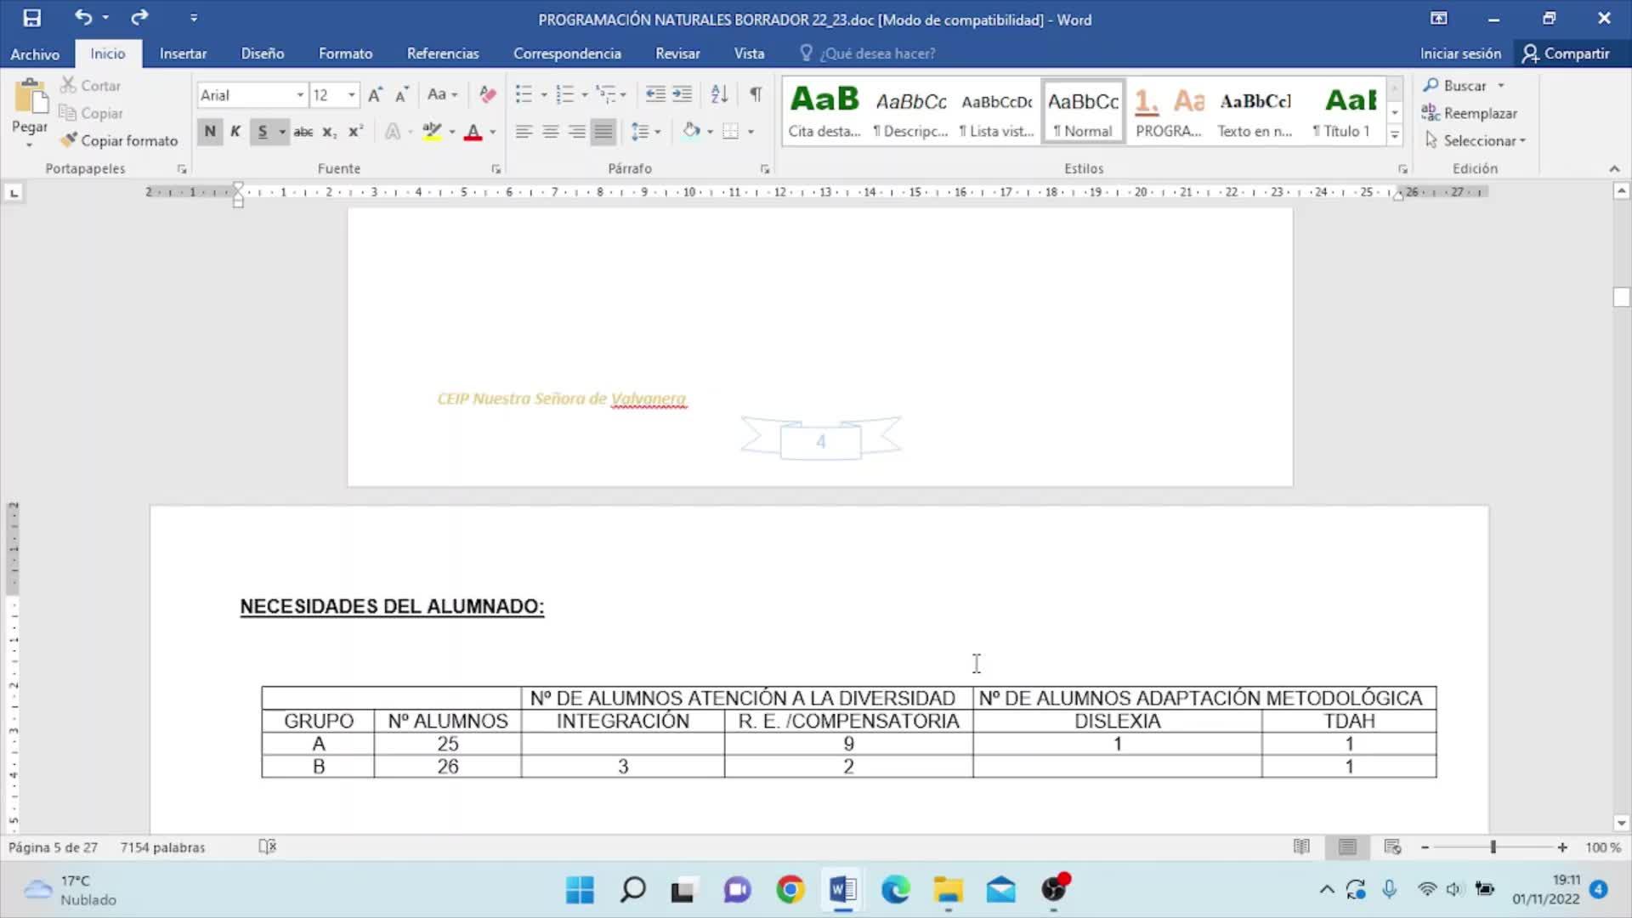This screenshot has height=918, width=1632.
Task: Show paragraph marks with pilcrow icon
Action: [755, 94]
